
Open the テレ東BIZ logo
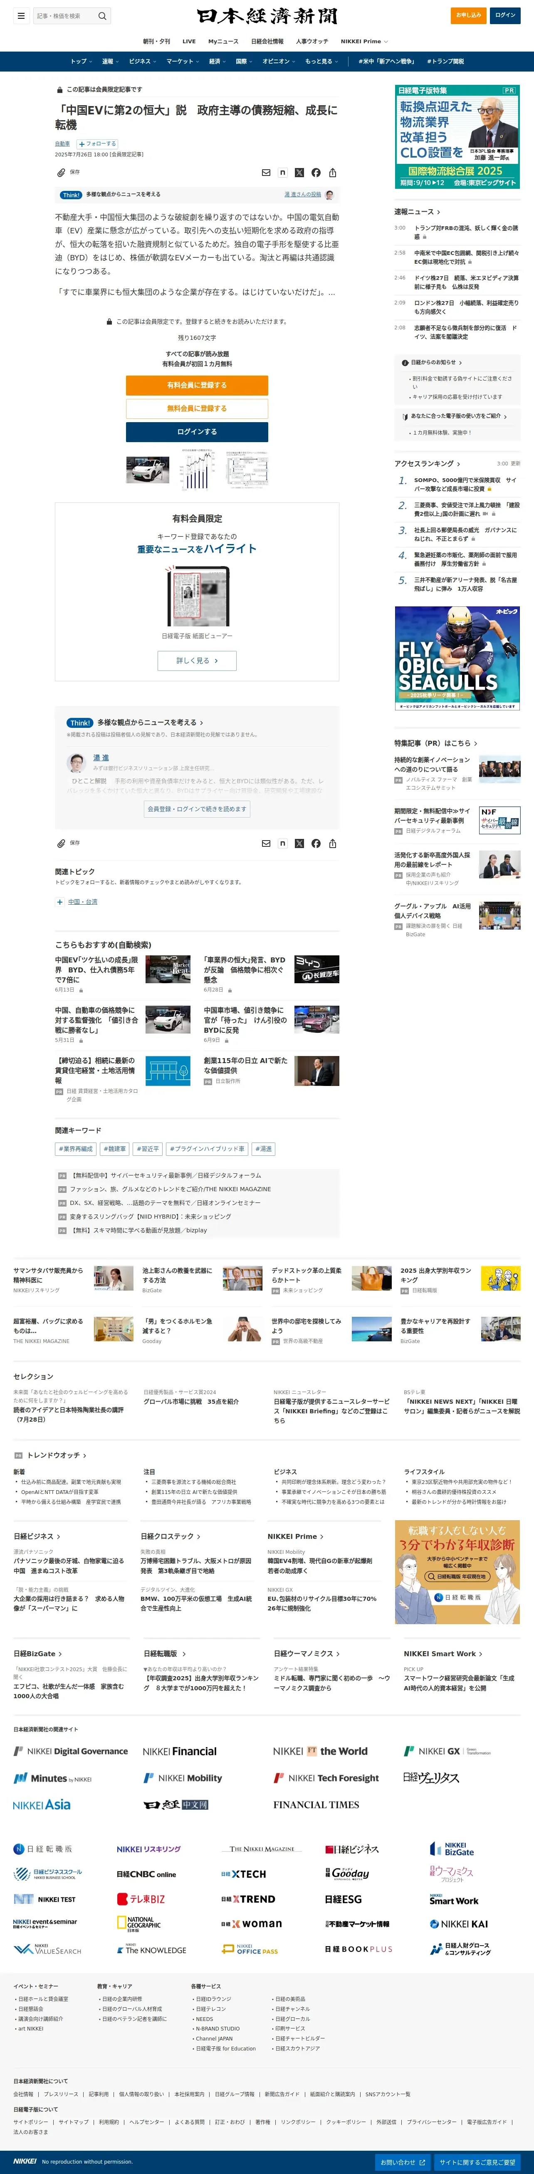click(141, 1899)
